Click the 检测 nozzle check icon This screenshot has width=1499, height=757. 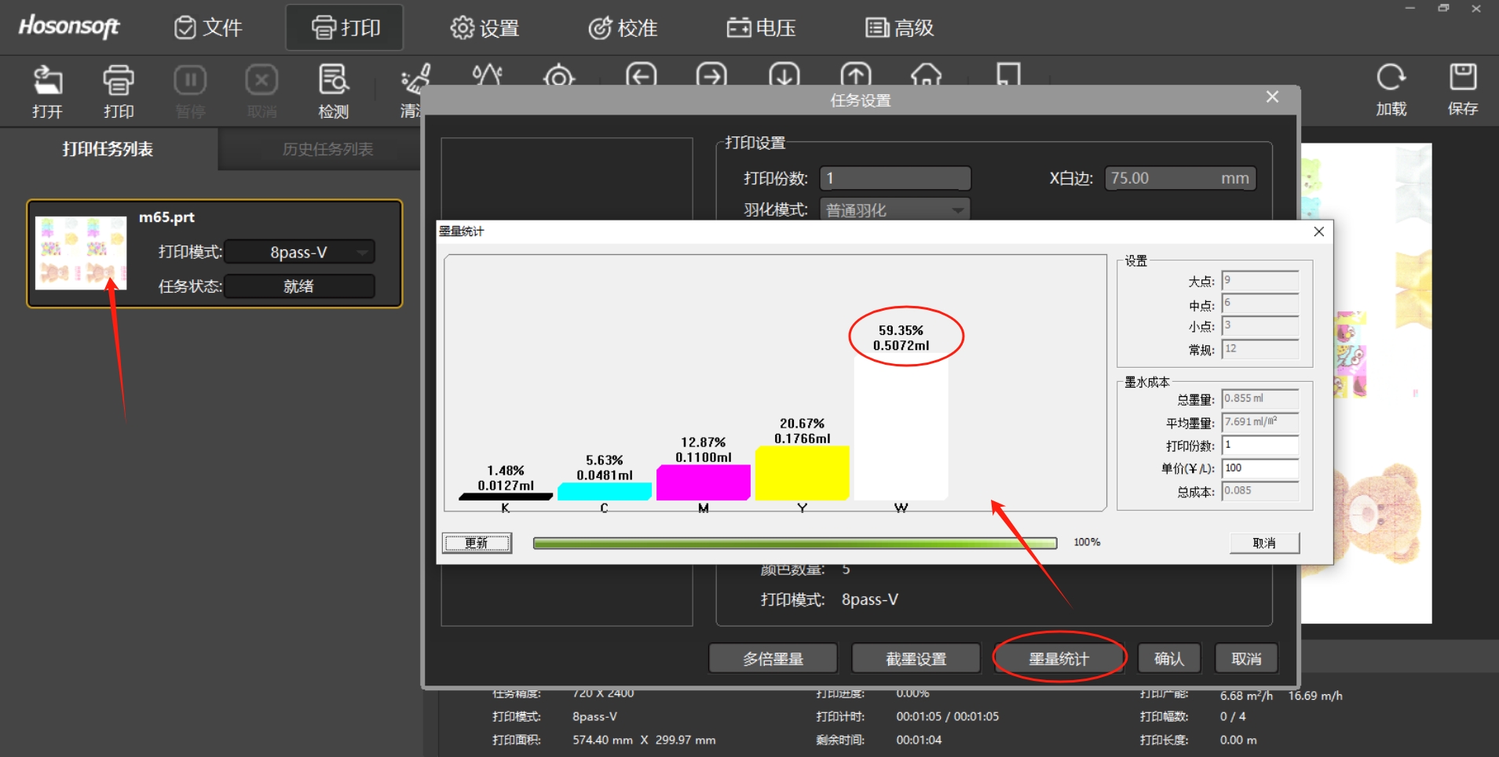tap(333, 81)
